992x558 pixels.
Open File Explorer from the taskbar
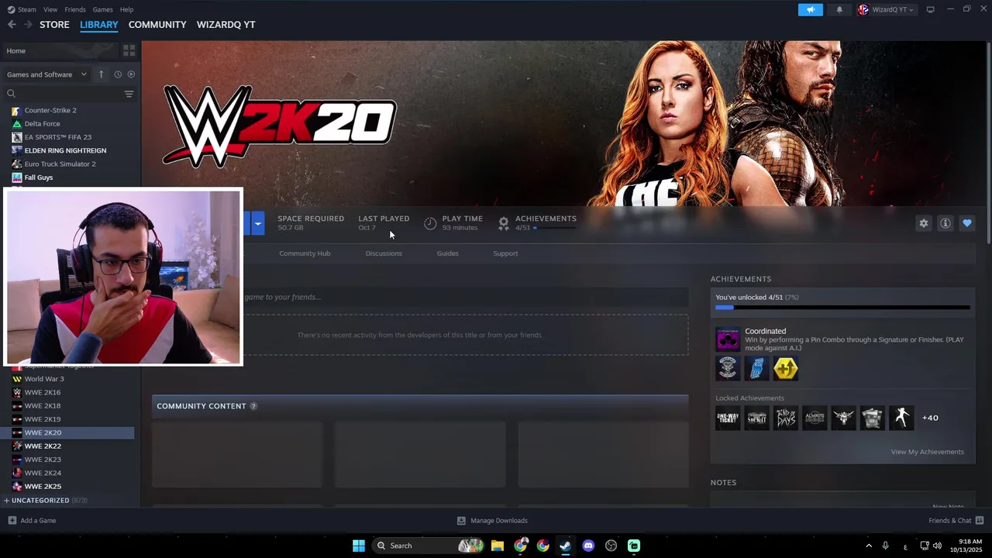(498, 546)
